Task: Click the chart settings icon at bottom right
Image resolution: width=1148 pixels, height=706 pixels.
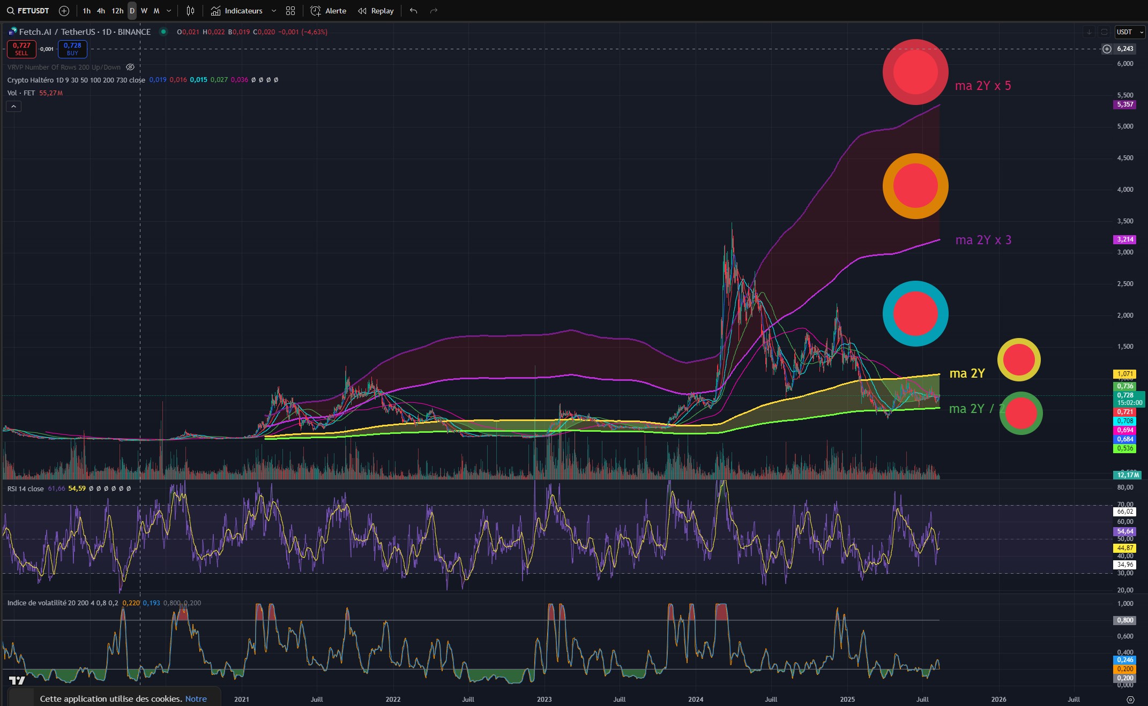Action: 1130,700
